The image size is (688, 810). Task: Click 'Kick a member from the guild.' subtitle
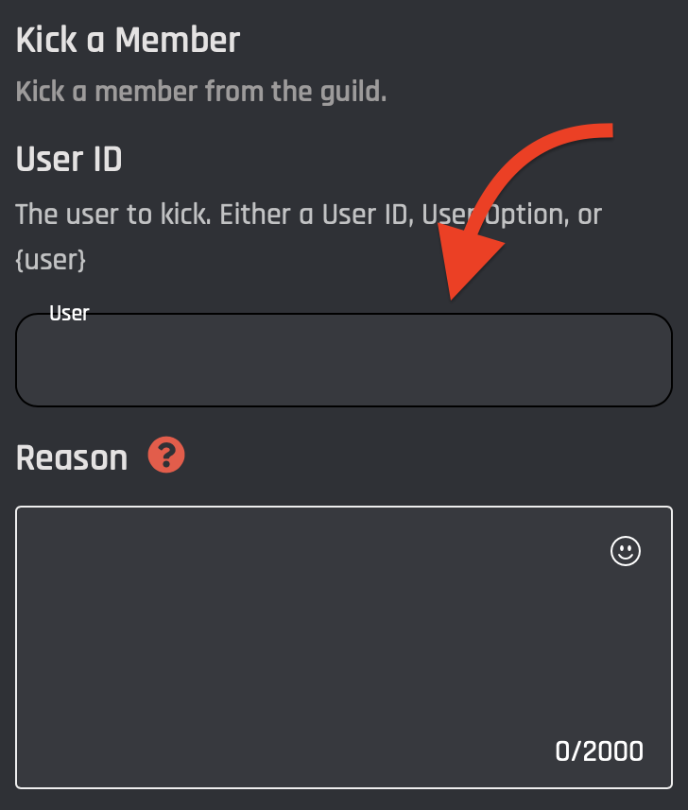click(x=201, y=93)
